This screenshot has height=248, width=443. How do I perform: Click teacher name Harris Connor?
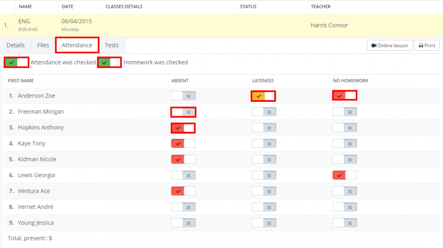(x=329, y=25)
